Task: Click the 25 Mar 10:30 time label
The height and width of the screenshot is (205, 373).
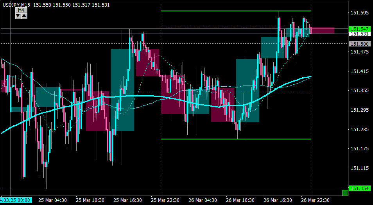Action: click(x=90, y=200)
